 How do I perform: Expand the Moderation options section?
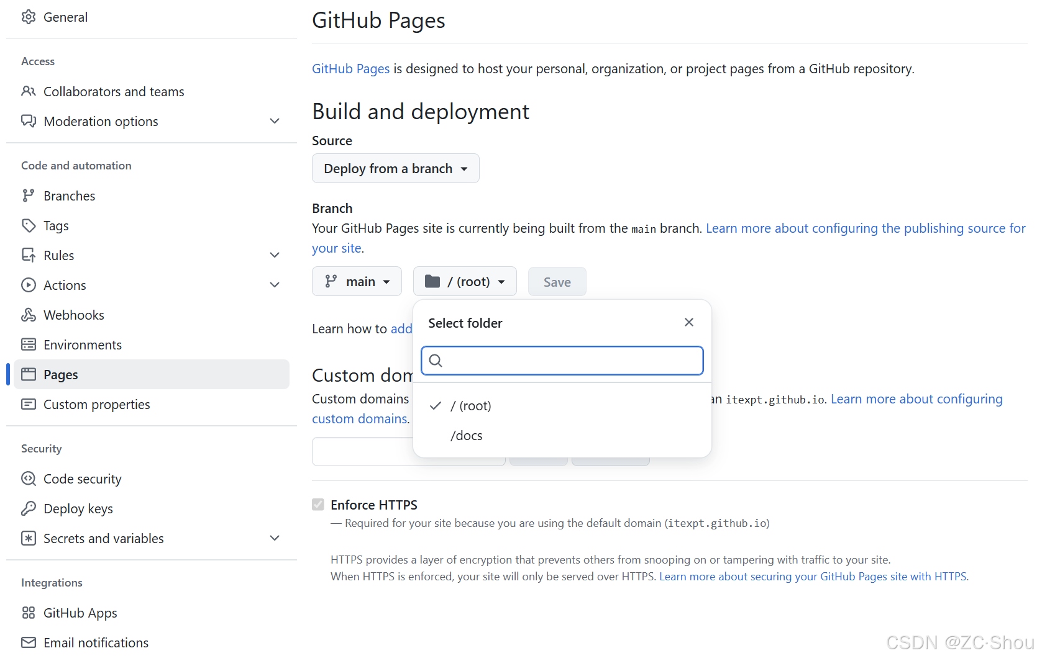[275, 121]
